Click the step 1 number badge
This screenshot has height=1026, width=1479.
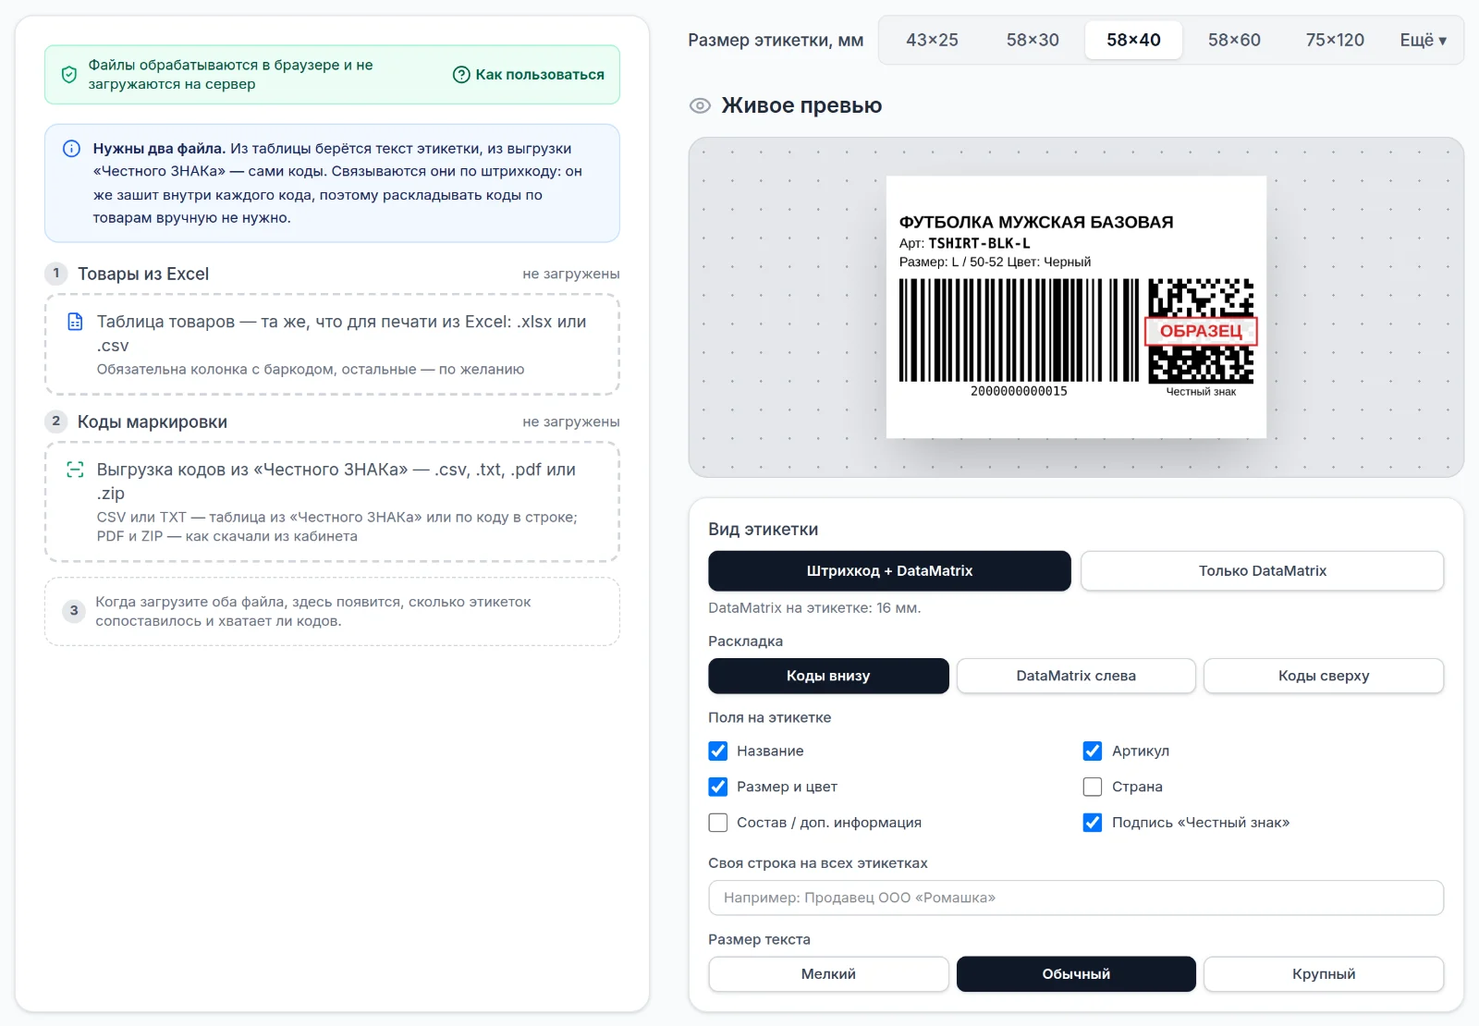(56, 274)
